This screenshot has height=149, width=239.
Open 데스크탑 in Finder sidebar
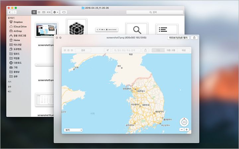click(15, 45)
